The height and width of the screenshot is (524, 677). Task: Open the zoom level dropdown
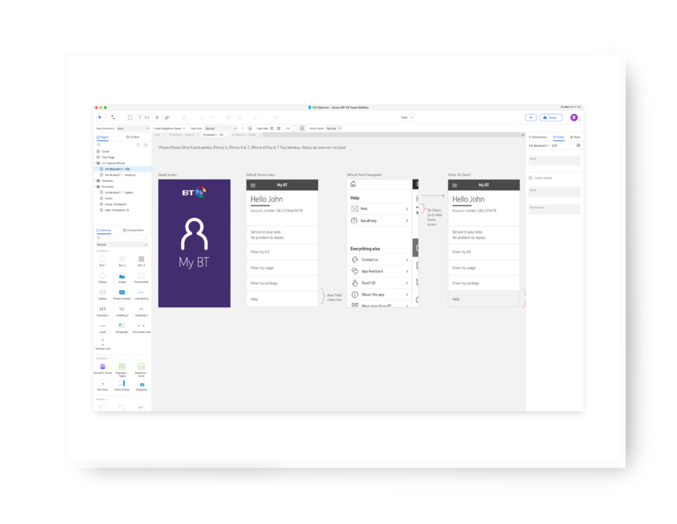point(407,117)
